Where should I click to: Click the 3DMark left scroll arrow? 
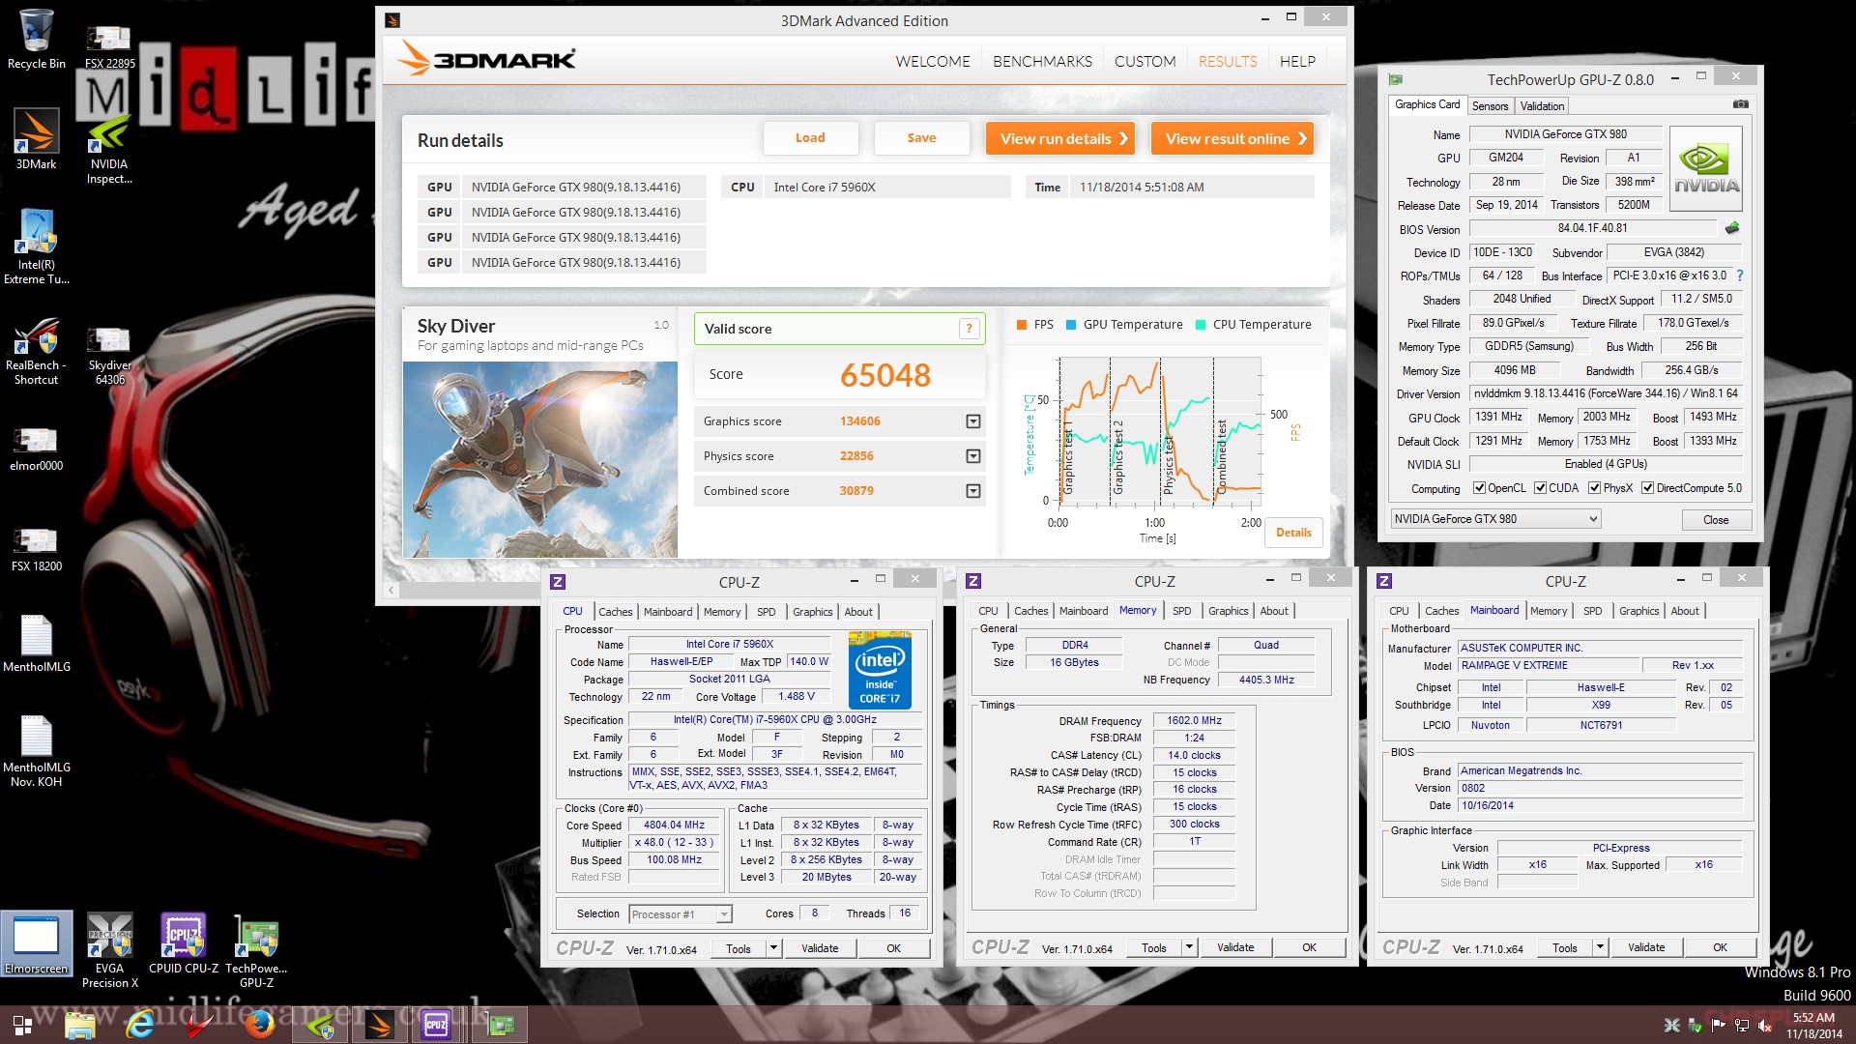[391, 590]
